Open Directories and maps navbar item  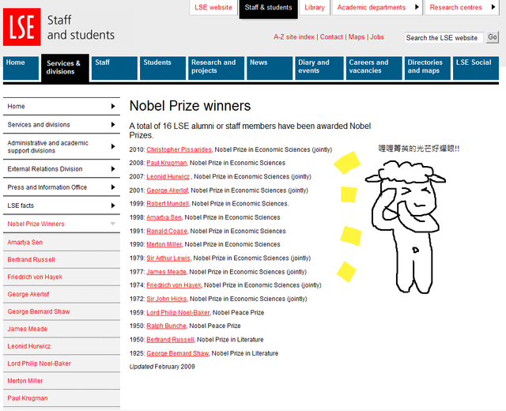(428, 68)
